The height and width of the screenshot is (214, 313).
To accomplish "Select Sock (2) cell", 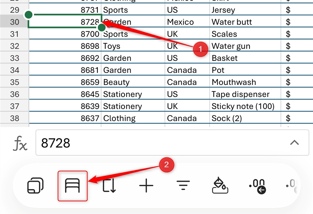I will pyautogui.click(x=245, y=118).
